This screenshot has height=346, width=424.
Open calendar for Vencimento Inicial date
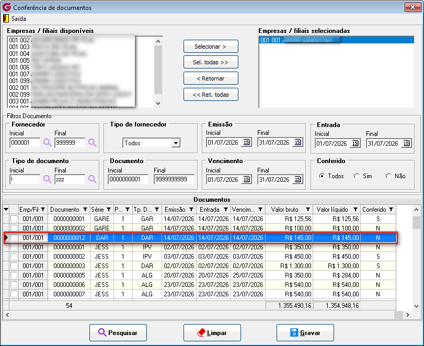point(247,179)
